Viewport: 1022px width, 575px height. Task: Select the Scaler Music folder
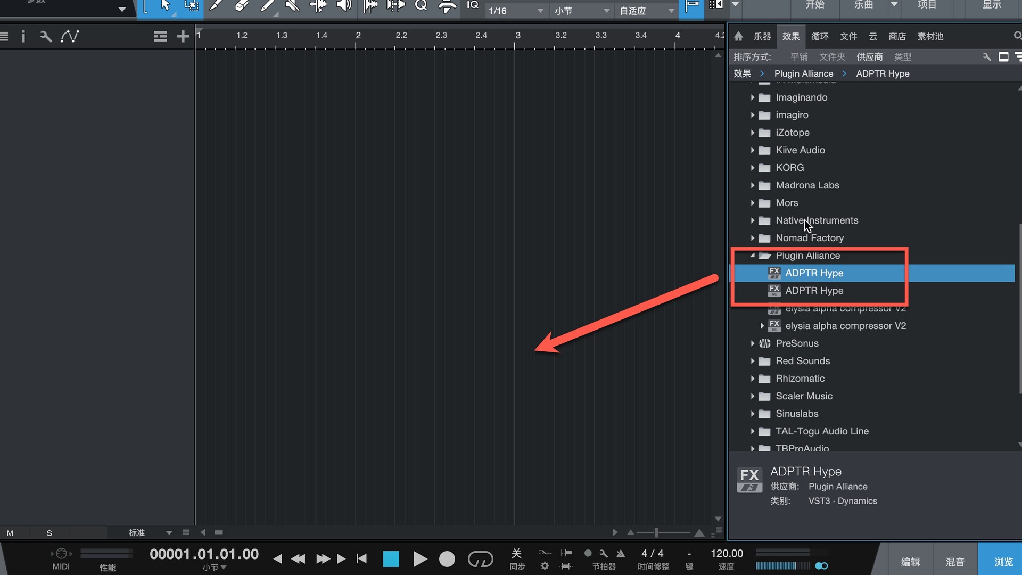coord(804,396)
